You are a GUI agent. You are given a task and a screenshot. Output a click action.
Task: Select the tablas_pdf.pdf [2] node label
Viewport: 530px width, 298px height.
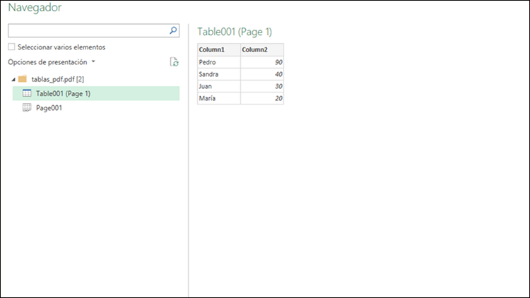click(58, 78)
